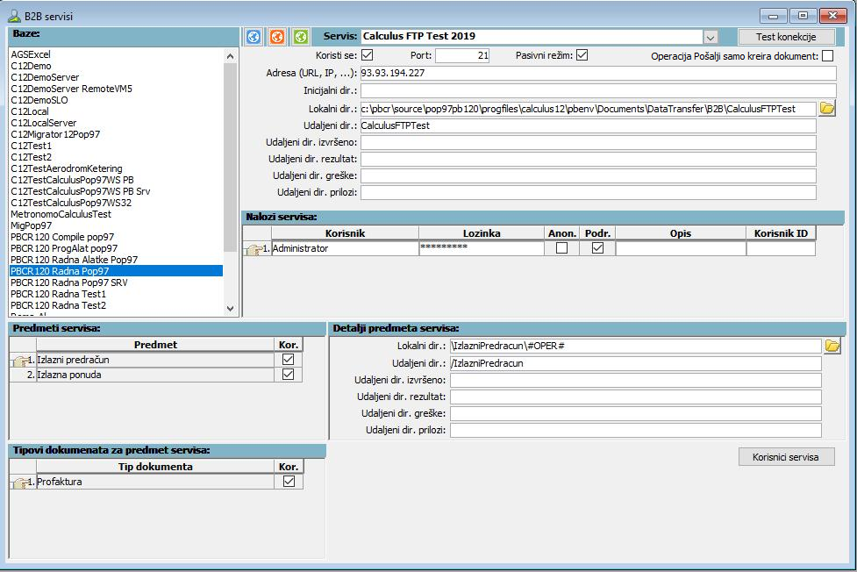This screenshot has height=572, width=857.
Task: Click the green globe icon beside Servis
Action: [x=301, y=37]
